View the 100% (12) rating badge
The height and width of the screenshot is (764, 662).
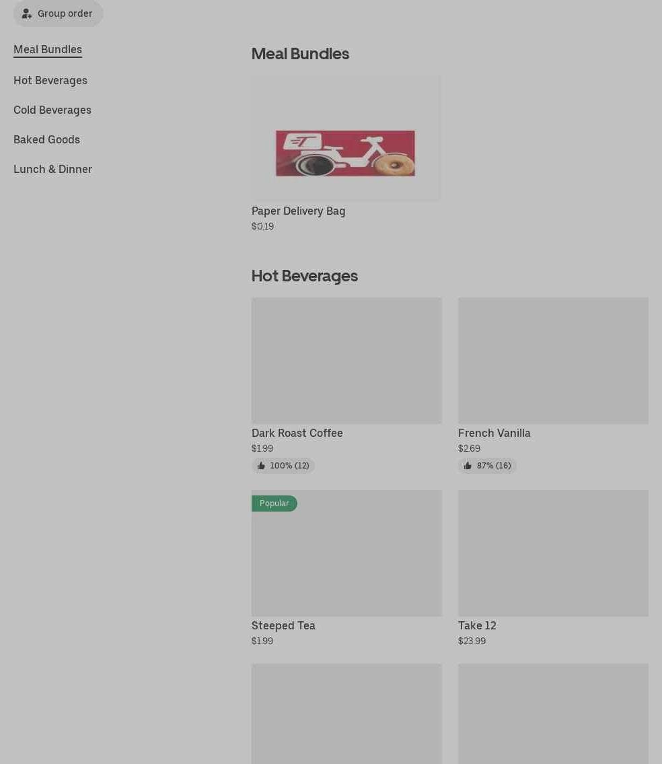point(283,466)
